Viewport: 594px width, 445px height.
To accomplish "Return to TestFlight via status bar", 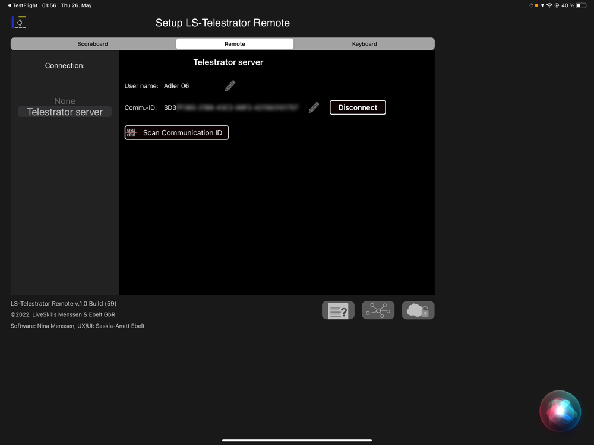I will coord(23,5).
